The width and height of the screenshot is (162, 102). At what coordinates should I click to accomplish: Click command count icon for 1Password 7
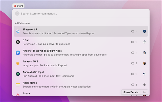click(x=133, y=31)
